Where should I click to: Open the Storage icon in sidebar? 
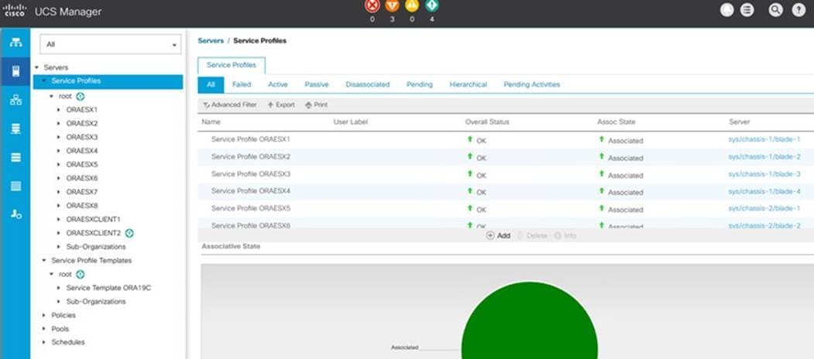[15, 186]
